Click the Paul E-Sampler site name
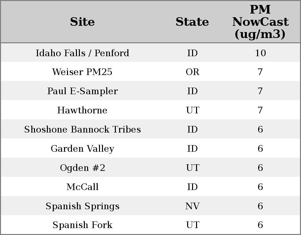 coord(82,91)
